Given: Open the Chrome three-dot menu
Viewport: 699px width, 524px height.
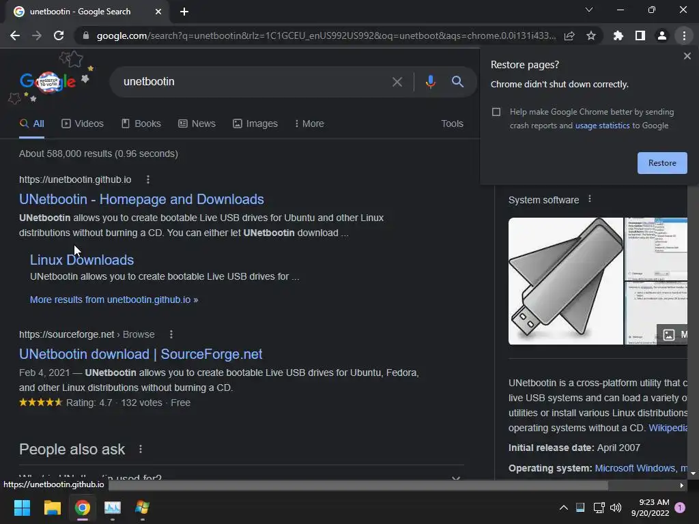Looking at the screenshot, I should tap(684, 35).
